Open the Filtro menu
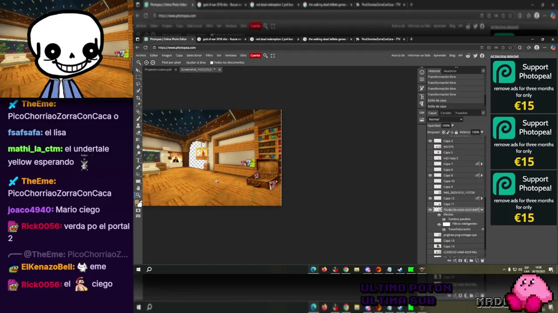Screen dimensions: 558x313 point(209,56)
